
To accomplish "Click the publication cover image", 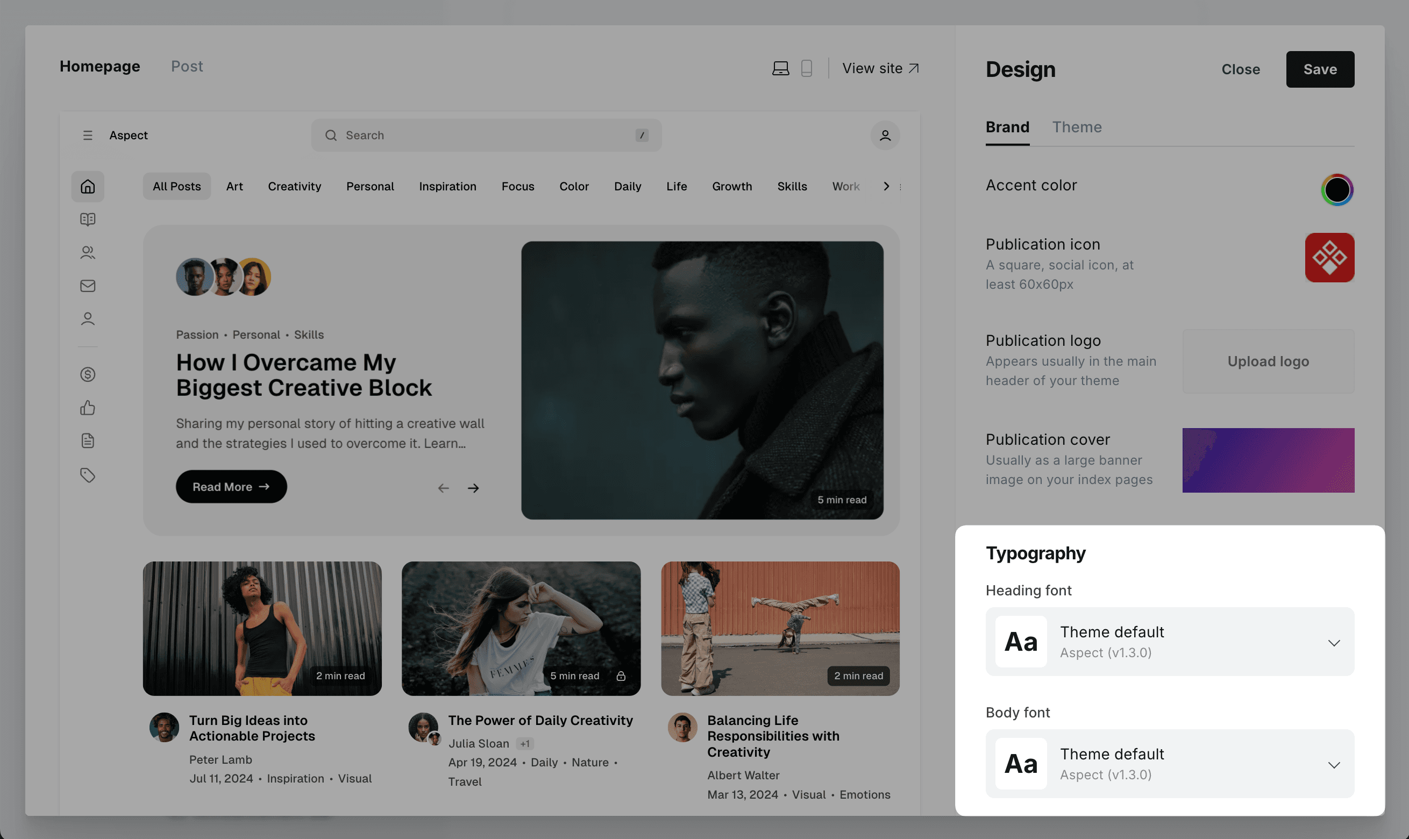I will 1268,459.
